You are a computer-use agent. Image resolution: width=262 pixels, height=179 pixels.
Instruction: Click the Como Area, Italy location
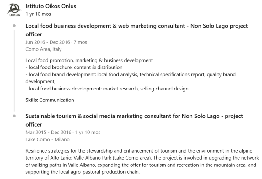tap(43, 49)
